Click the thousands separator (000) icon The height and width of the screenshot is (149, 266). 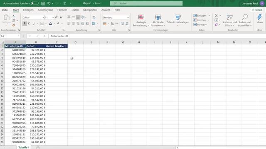pyautogui.click(x=117, y=24)
